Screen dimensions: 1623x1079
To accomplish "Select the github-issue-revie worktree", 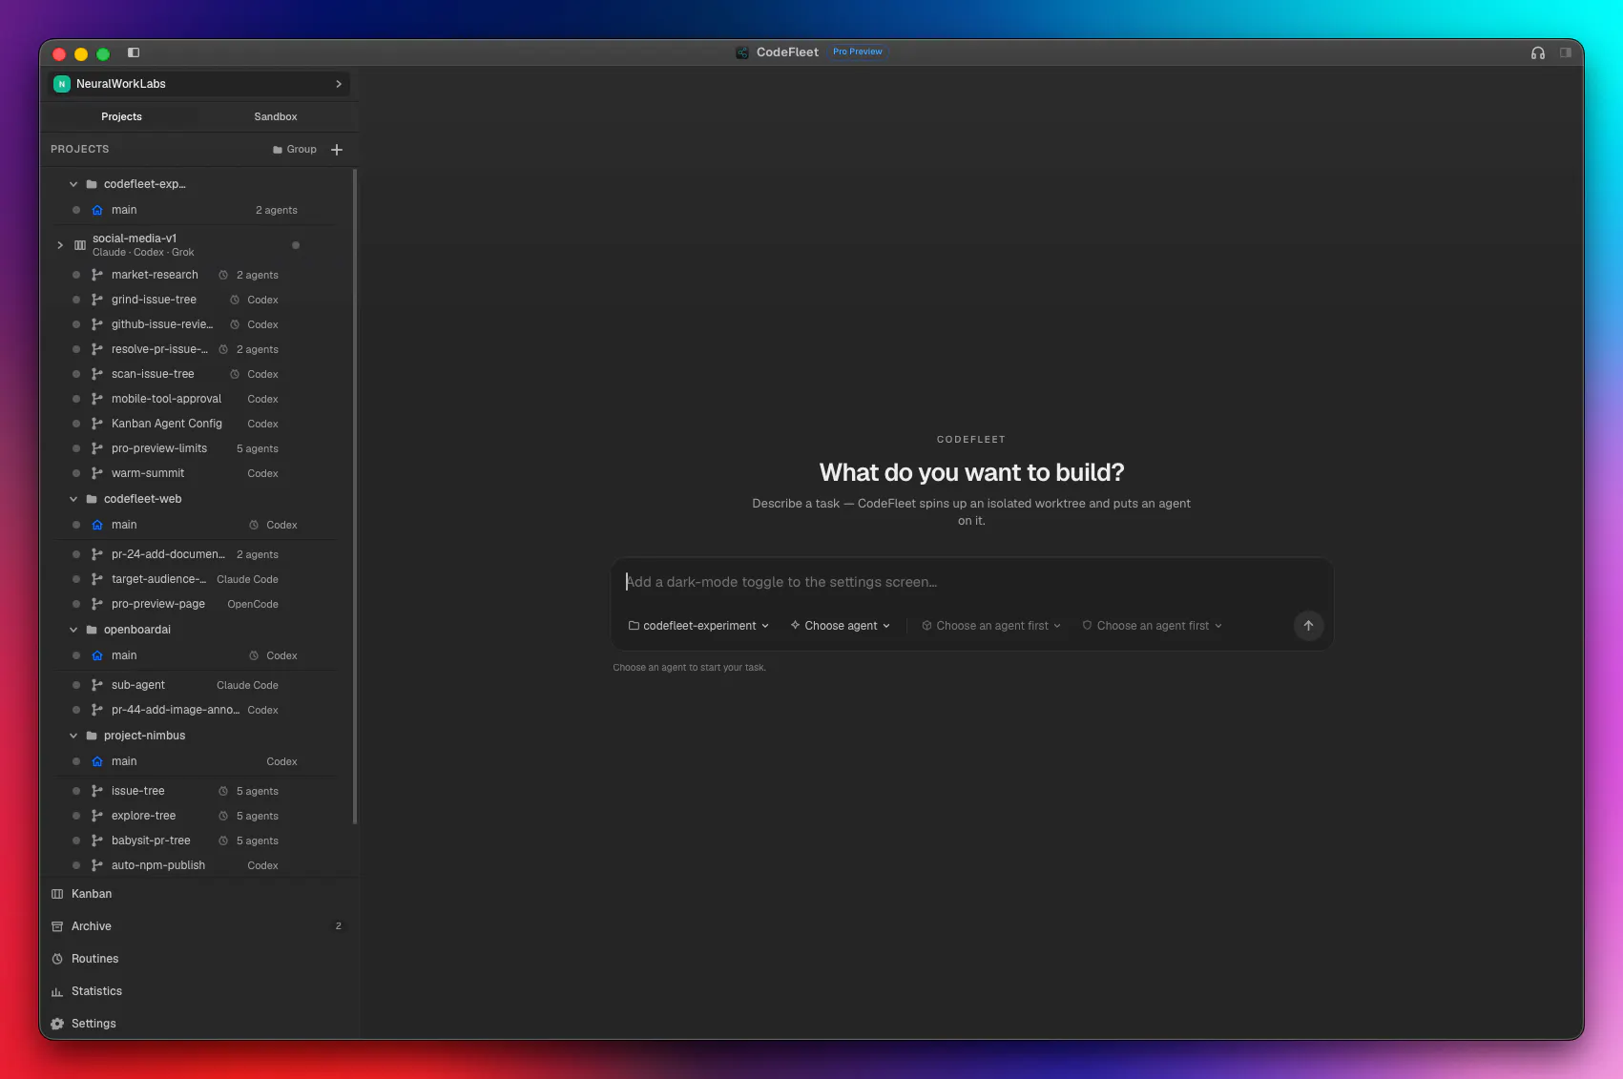I will tap(198, 324).
